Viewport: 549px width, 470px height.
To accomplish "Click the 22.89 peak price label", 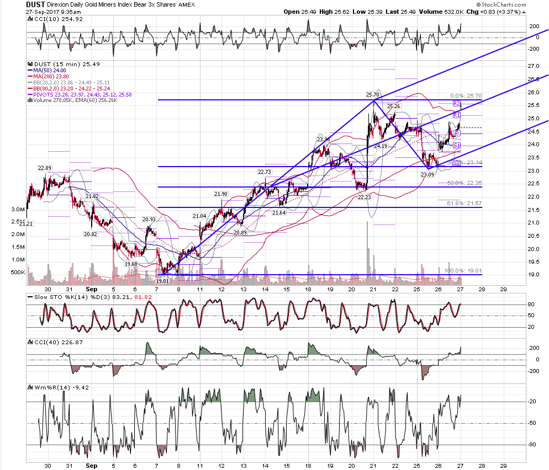I will point(45,168).
